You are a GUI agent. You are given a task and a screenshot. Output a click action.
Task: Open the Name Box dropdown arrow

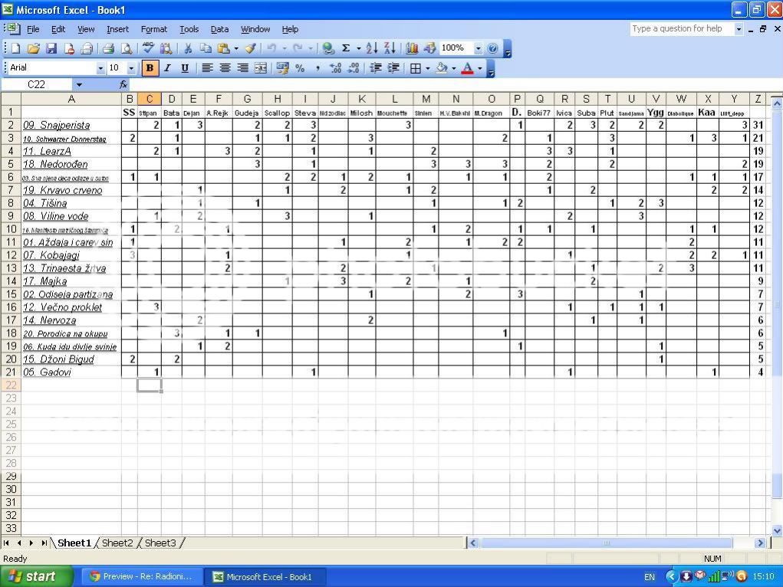tap(78, 85)
